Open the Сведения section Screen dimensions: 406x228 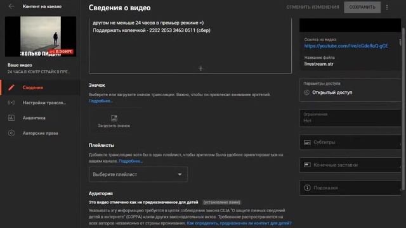[41, 87]
